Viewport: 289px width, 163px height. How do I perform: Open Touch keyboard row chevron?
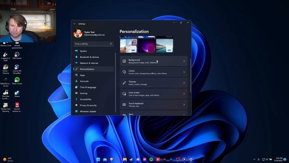[184, 105]
